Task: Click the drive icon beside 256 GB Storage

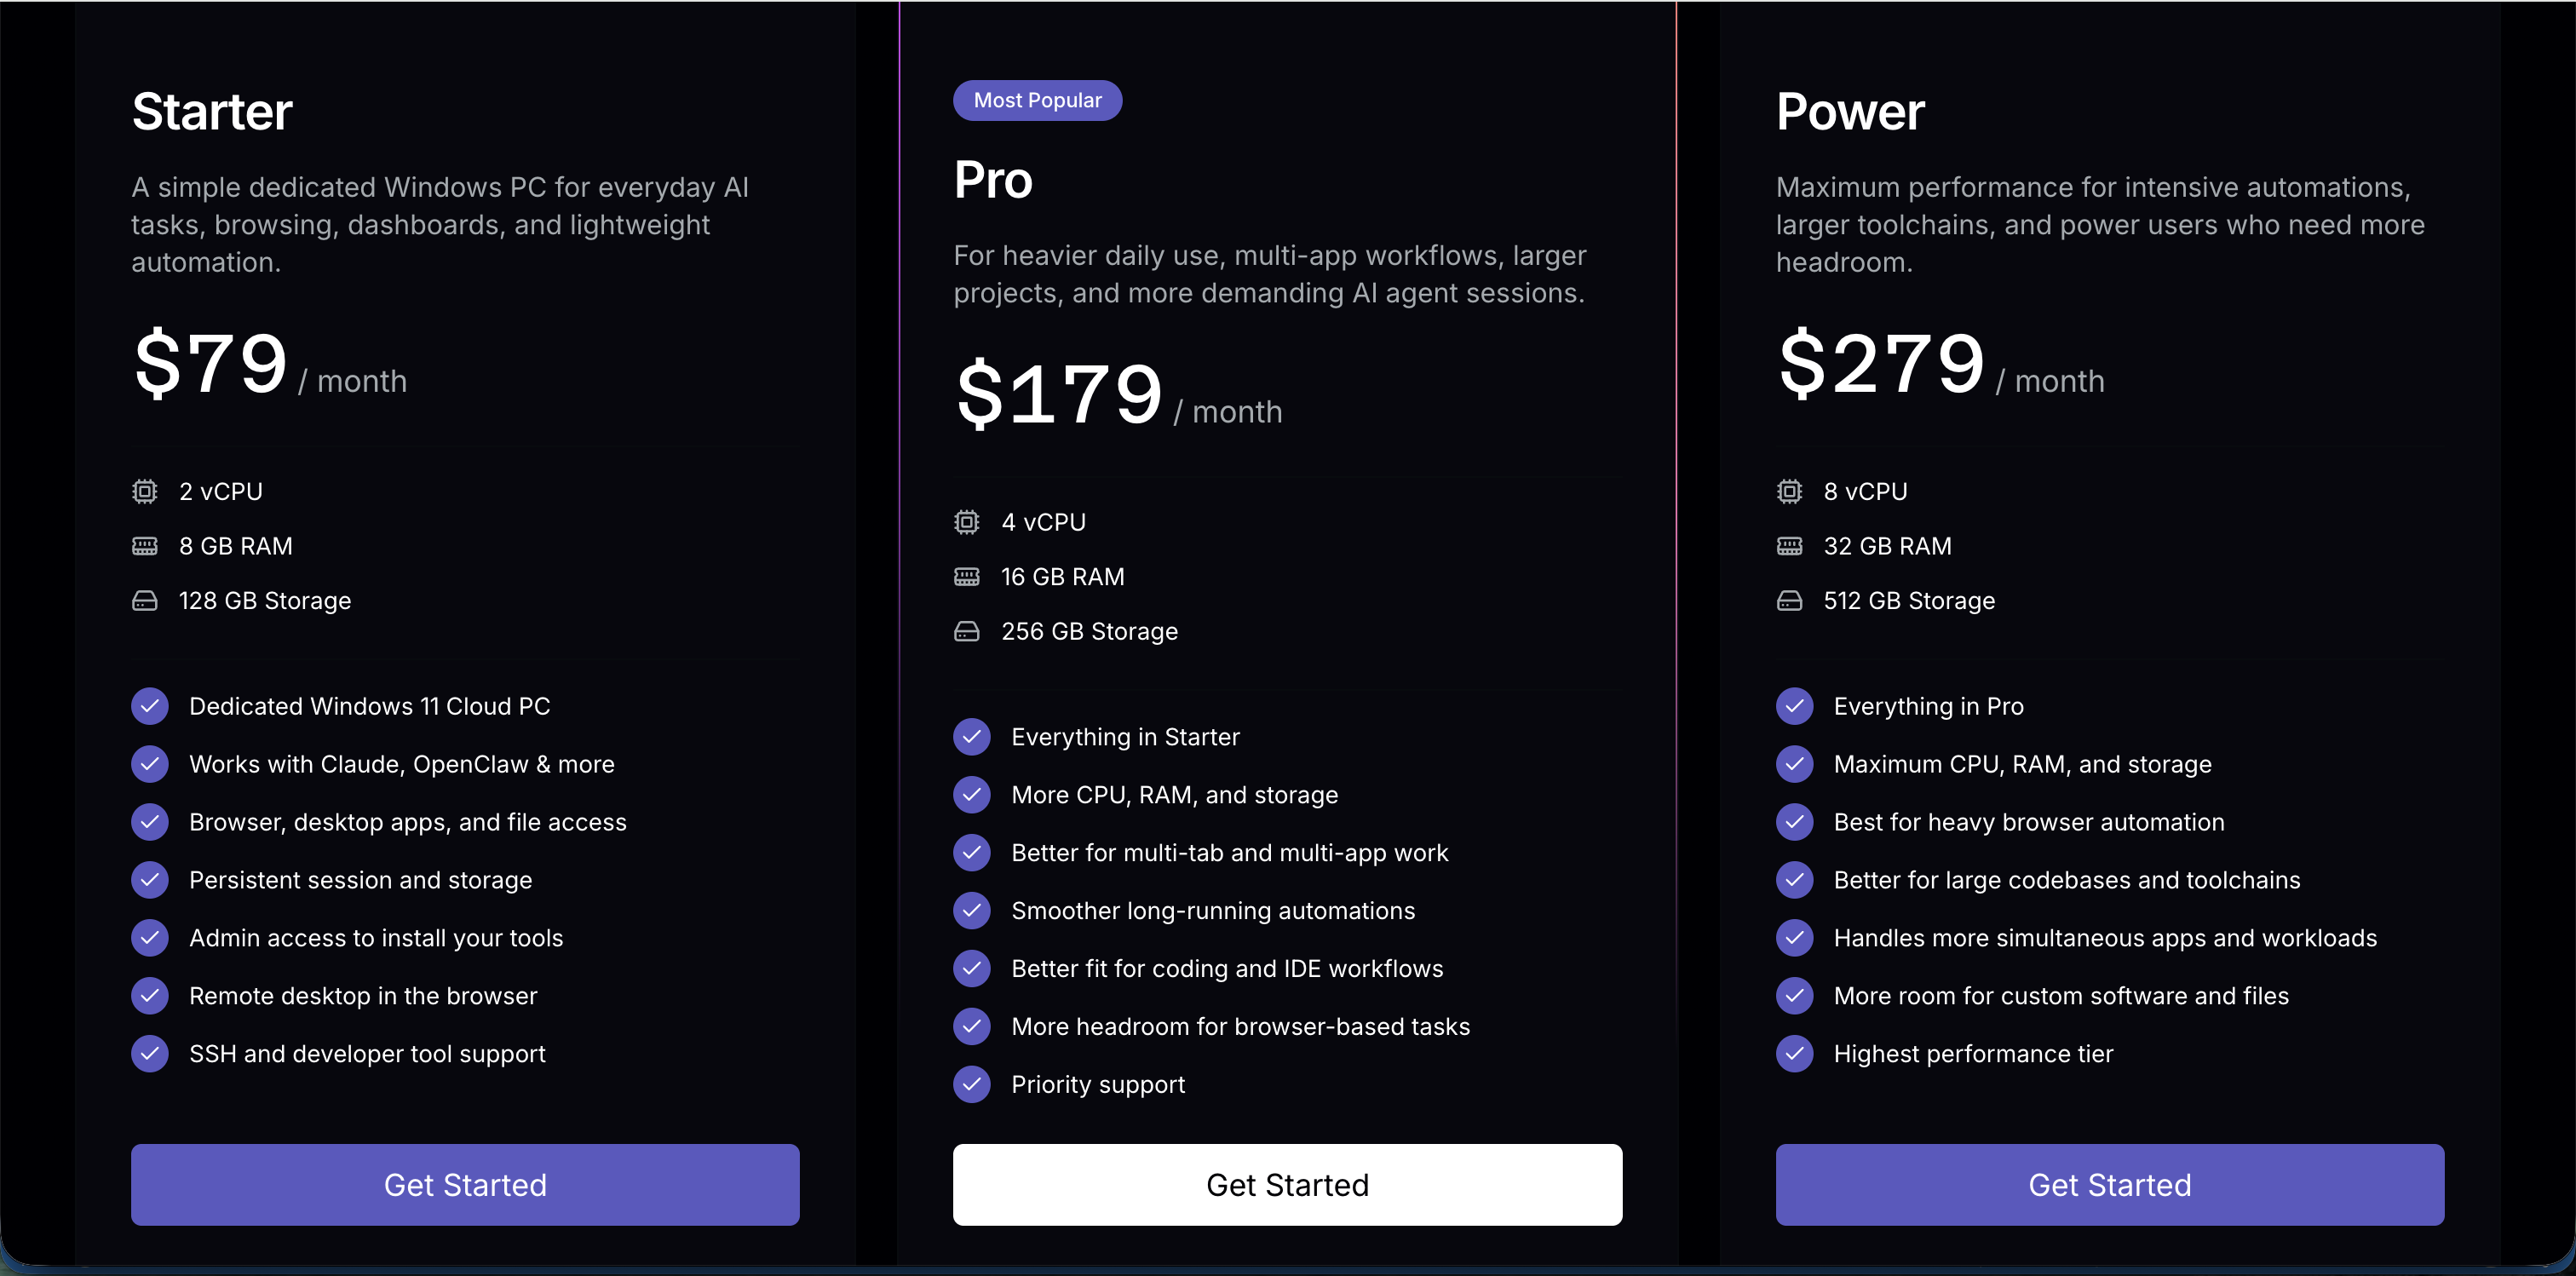Action: tap(967, 631)
